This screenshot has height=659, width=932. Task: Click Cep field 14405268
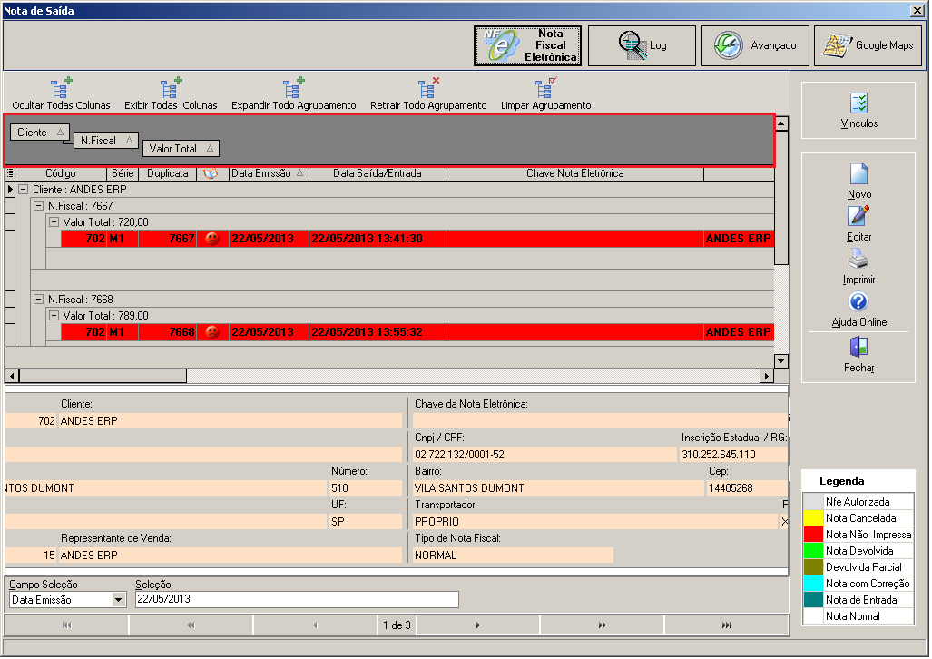tap(747, 488)
